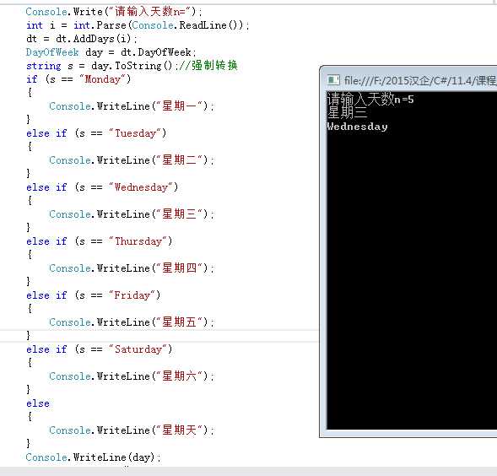Click the line 'else if (s == "Friday")'
Viewport: 497px width, 476px height.
click(x=93, y=295)
